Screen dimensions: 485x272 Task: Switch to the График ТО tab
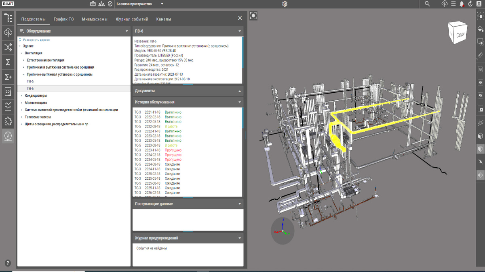point(64,19)
